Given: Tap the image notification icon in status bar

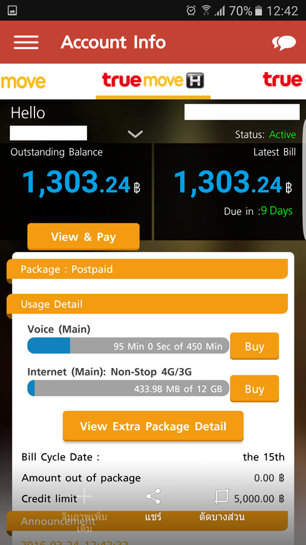Looking at the screenshot, I should coord(12,11).
